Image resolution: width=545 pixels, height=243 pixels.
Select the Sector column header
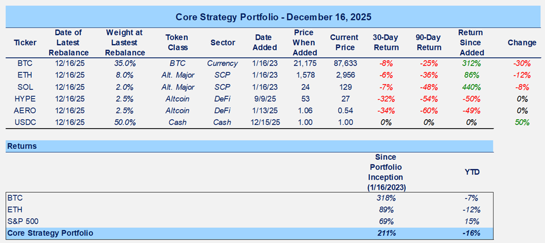pyautogui.click(x=222, y=42)
